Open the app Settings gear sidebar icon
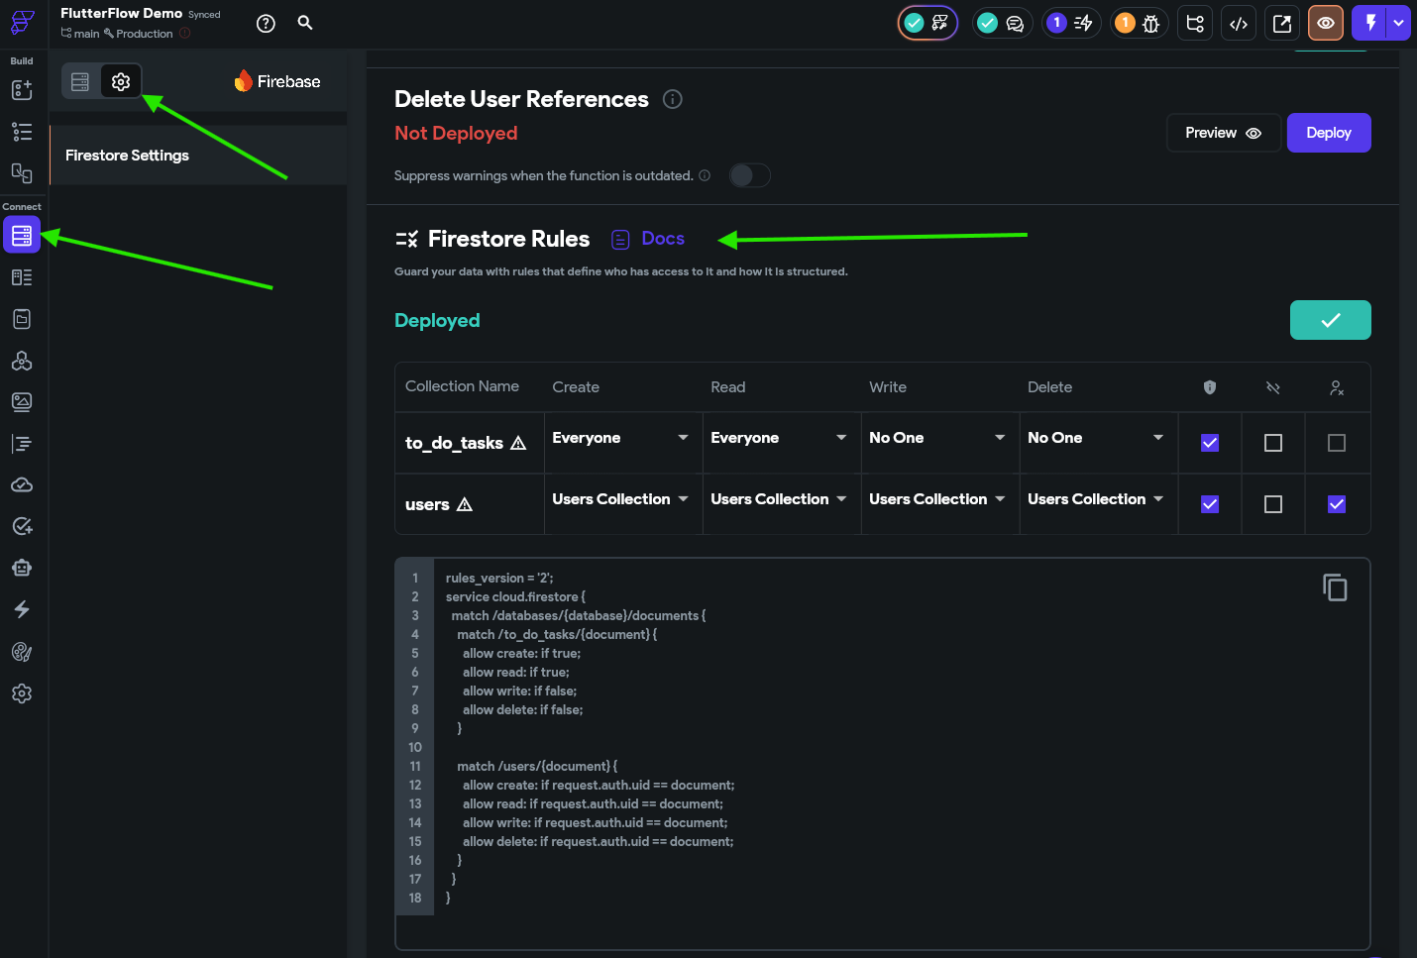This screenshot has height=958, width=1417. tap(22, 693)
